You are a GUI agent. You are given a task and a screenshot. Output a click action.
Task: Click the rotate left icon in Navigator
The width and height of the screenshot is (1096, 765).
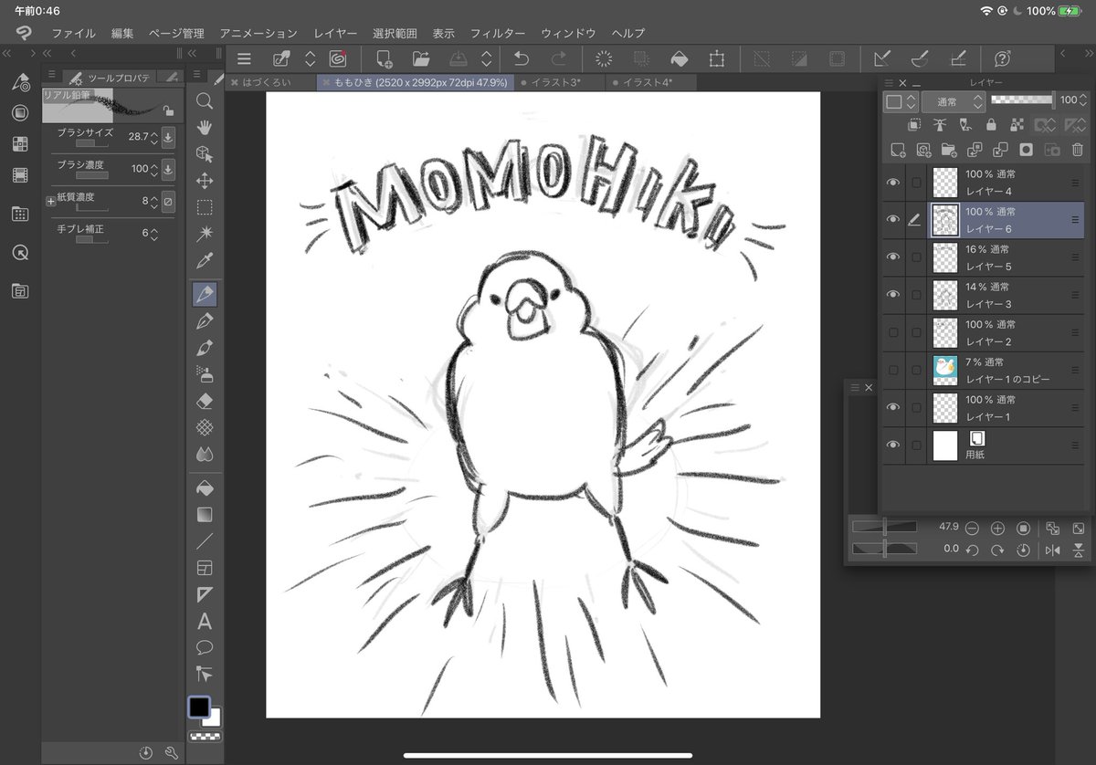(973, 550)
